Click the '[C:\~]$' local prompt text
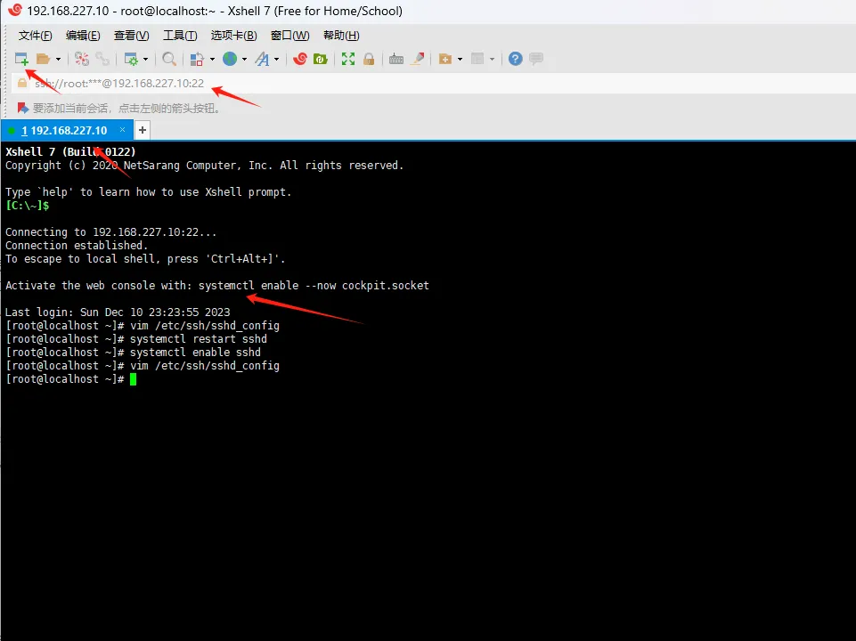This screenshot has height=641, width=856. 28,206
